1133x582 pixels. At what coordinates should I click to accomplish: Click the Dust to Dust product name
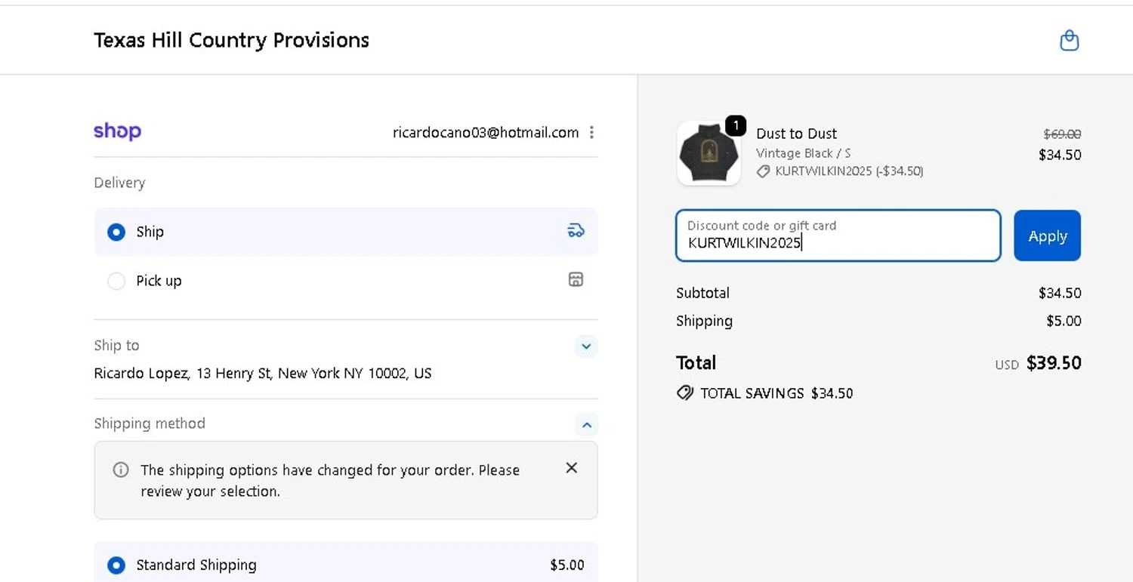coord(796,134)
